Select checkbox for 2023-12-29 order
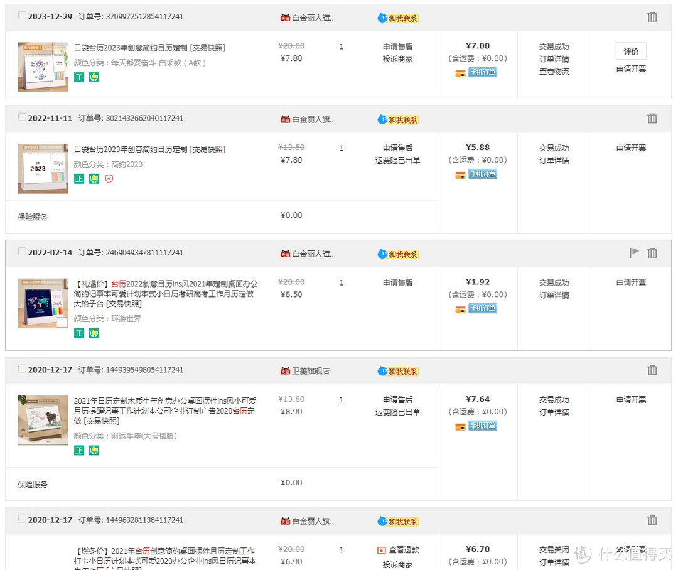Viewport: 678px width, 570px height. point(22,16)
